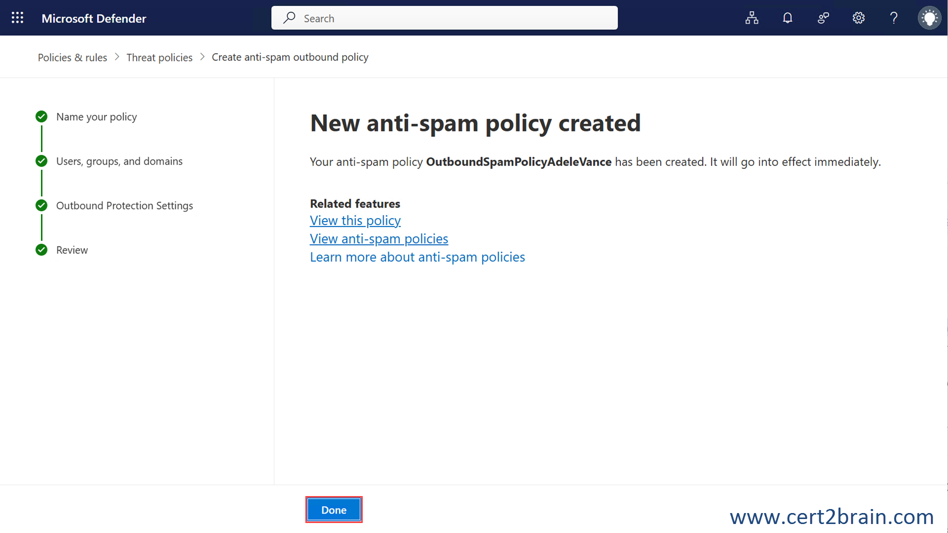
Task: Open the user account avatar
Action: pyautogui.click(x=929, y=18)
